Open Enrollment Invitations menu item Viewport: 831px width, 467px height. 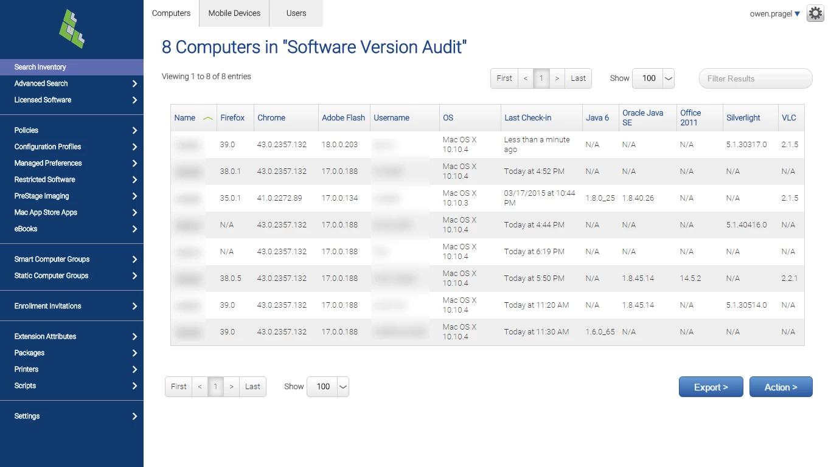tap(72, 306)
